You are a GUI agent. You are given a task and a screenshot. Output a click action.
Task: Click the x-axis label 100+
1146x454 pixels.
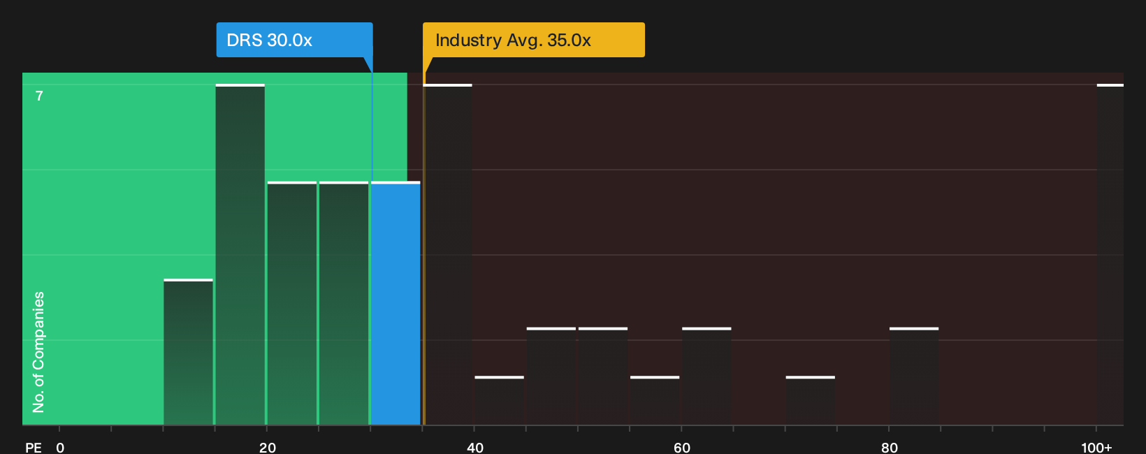click(1096, 447)
